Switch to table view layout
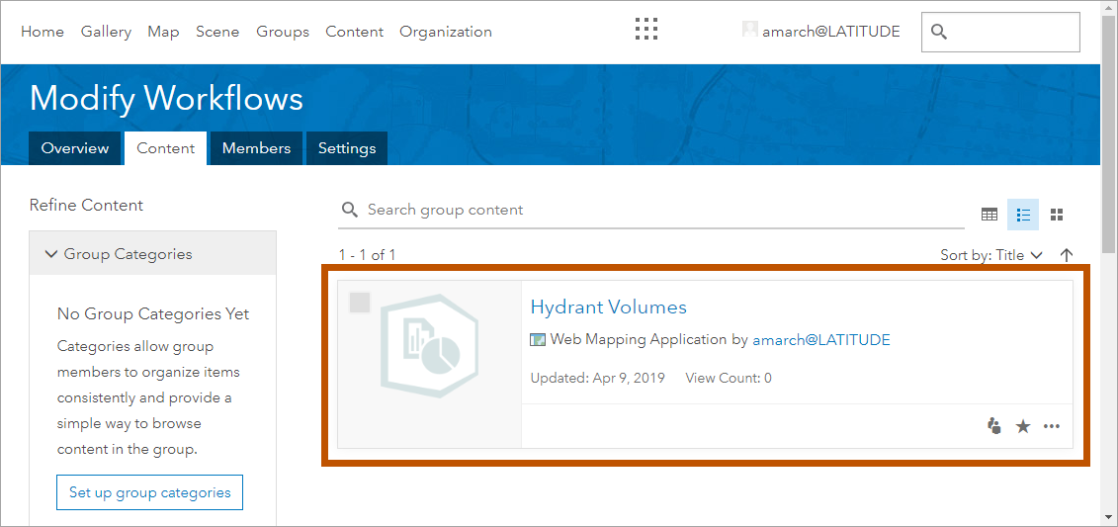Viewport: 1118px width, 527px height. pos(989,215)
